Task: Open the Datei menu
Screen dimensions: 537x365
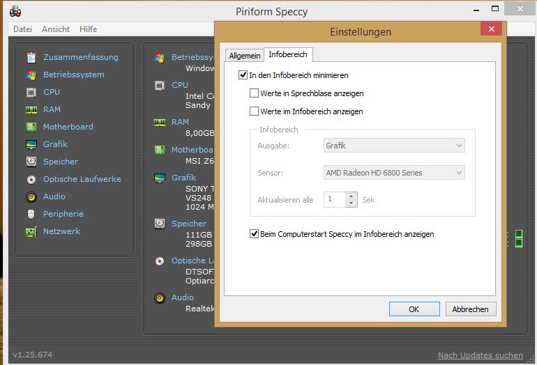Action: [x=22, y=29]
